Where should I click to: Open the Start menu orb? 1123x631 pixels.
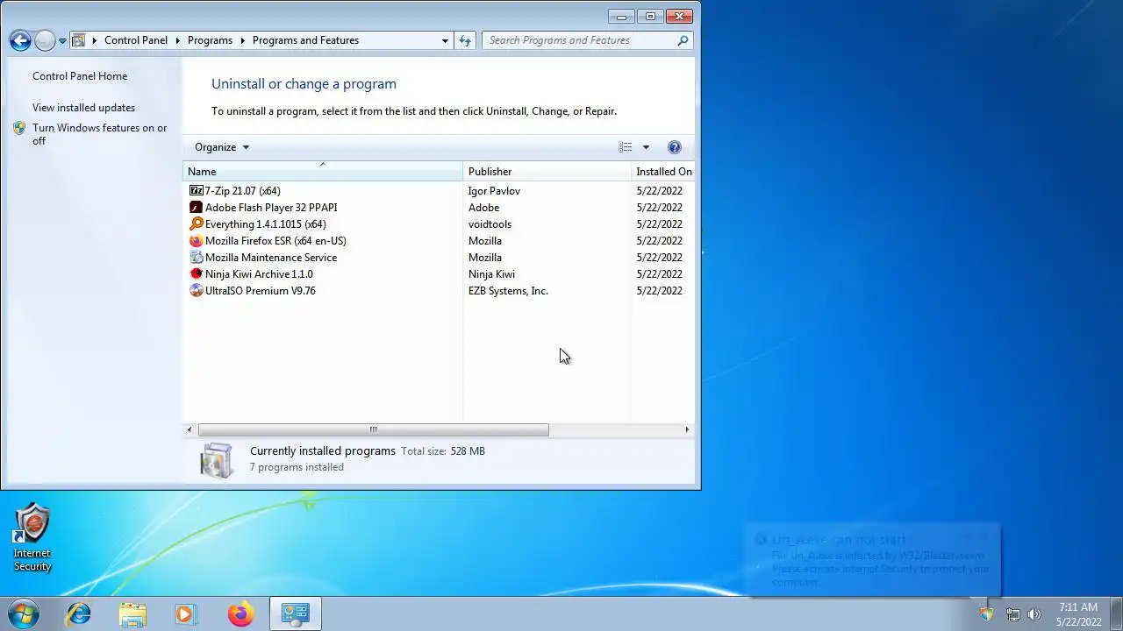(x=24, y=613)
